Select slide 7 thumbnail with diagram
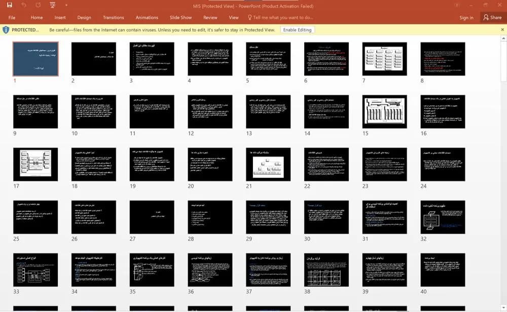The image size is (507, 312). click(384, 59)
